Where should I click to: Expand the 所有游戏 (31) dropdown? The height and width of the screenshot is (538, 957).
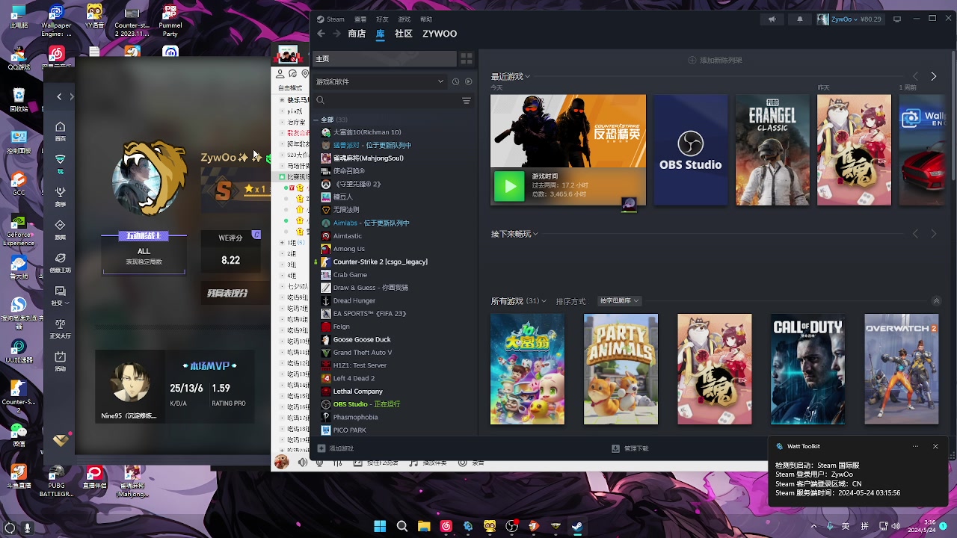click(x=519, y=301)
